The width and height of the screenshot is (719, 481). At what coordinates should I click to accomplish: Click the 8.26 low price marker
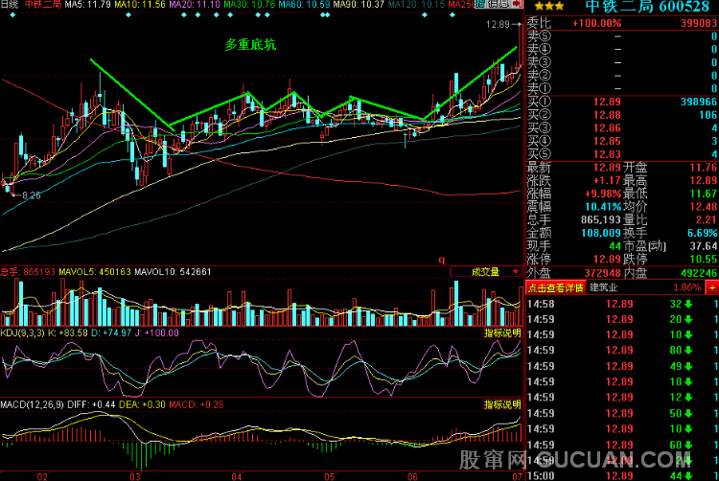pyautogui.click(x=31, y=195)
